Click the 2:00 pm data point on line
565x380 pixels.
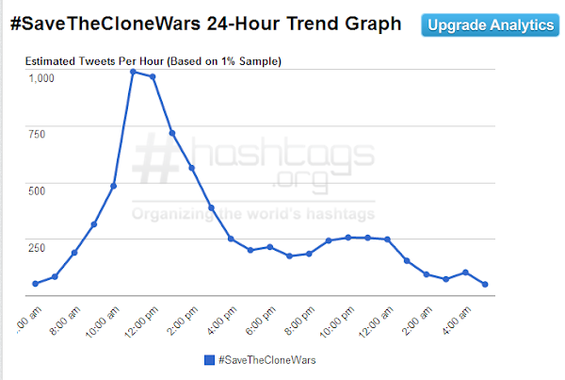coord(192,168)
